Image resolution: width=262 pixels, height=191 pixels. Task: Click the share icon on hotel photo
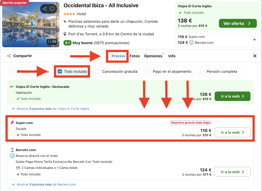click(45, 9)
